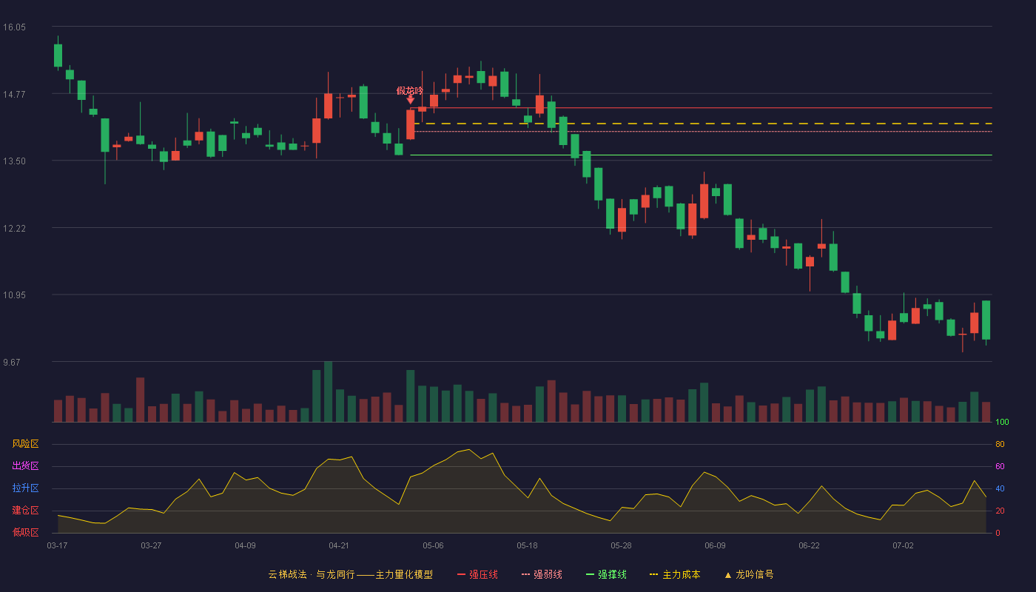The width and height of the screenshot is (1036, 592).
Task: Toggle the 主力成本 series legend label
Action: click(681, 574)
